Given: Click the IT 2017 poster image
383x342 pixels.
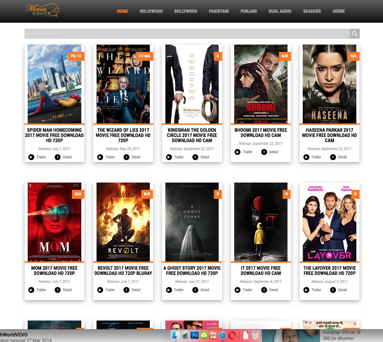Looking at the screenshot, I should (x=261, y=222).
